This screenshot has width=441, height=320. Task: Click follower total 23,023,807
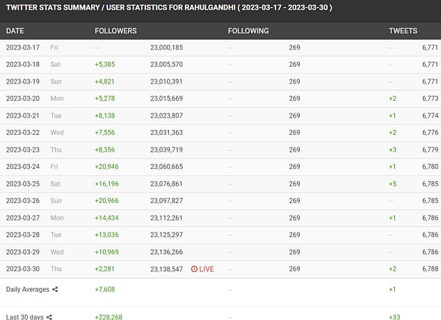[x=166, y=115]
